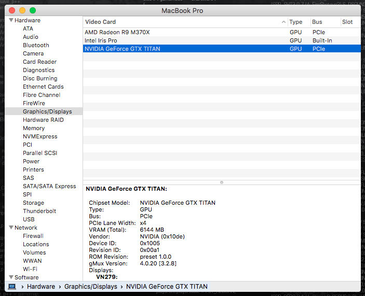
Task: Select Thunderbolt in the sidebar
Action: tap(39, 211)
